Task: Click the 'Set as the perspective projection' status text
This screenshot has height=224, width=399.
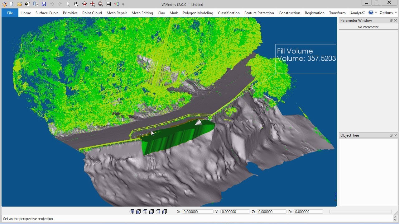Action: click(28, 219)
